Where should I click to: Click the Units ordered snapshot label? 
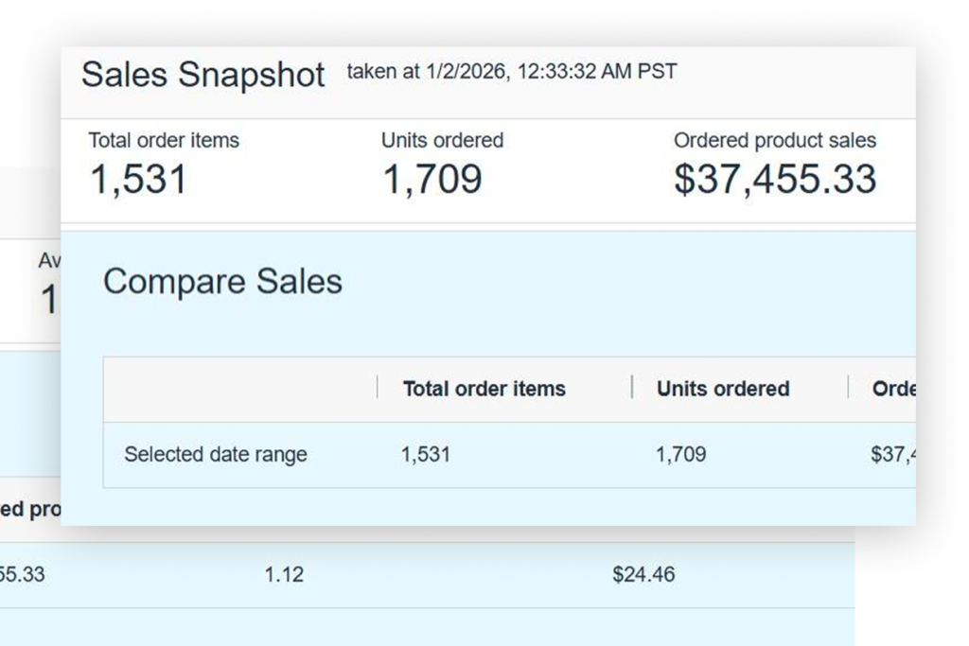click(442, 141)
